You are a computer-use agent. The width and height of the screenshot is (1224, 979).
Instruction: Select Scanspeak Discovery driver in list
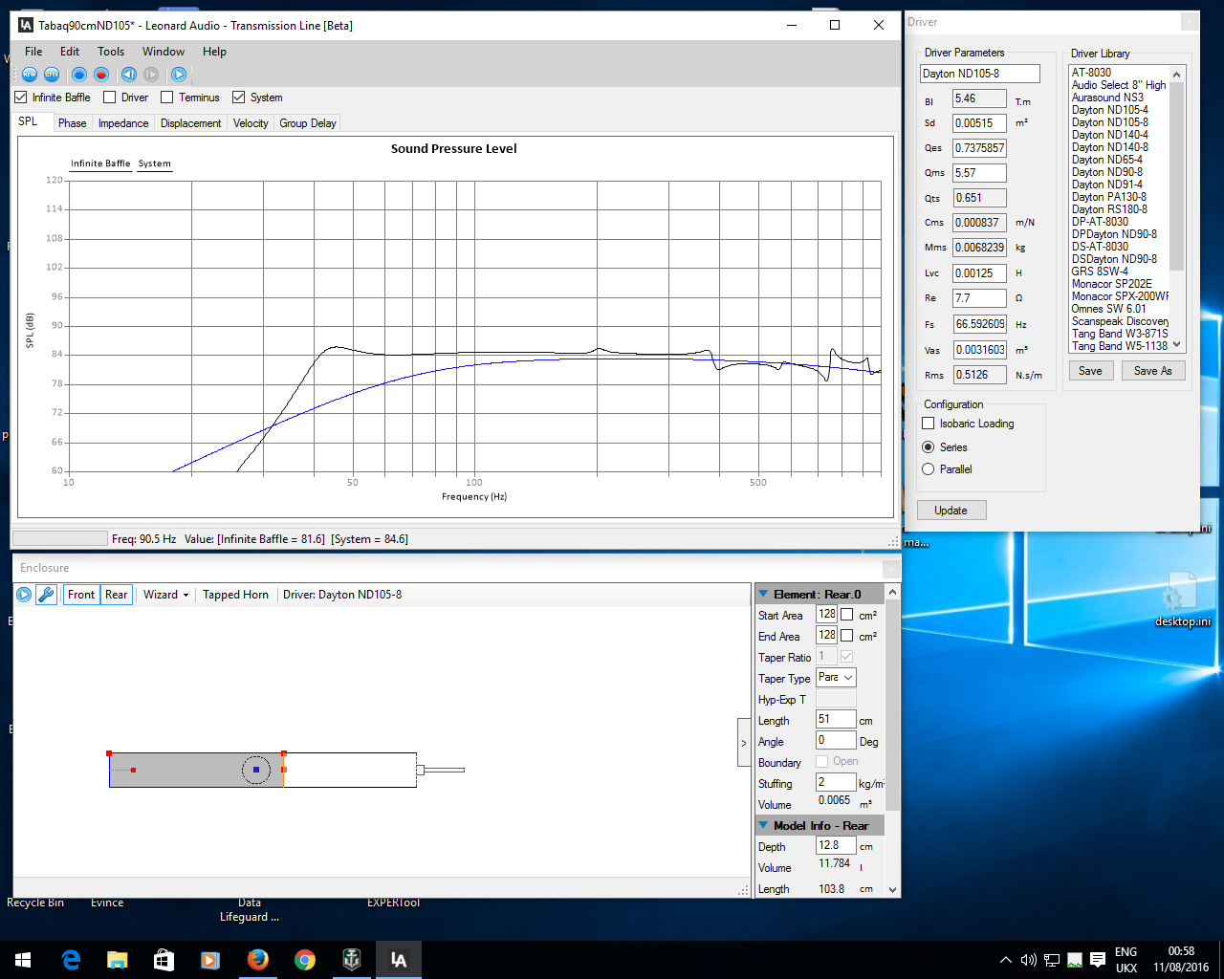pyautogui.click(x=1120, y=321)
